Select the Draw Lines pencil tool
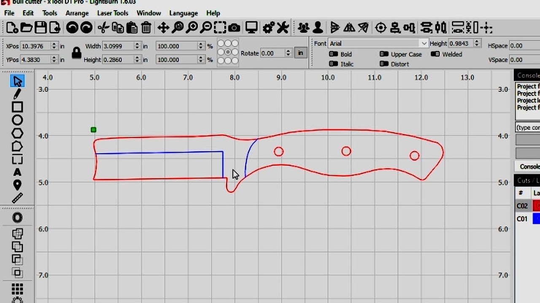 [17, 94]
